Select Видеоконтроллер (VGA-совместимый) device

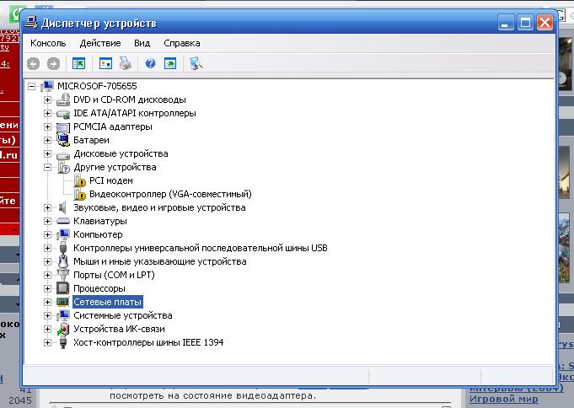point(170,194)
